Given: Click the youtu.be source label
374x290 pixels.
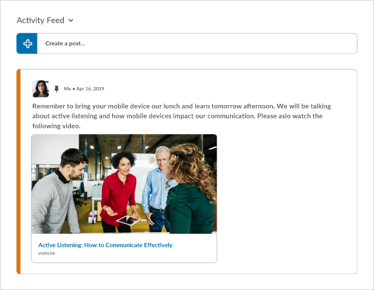Looking at the screenshot, I should [46, 253].
